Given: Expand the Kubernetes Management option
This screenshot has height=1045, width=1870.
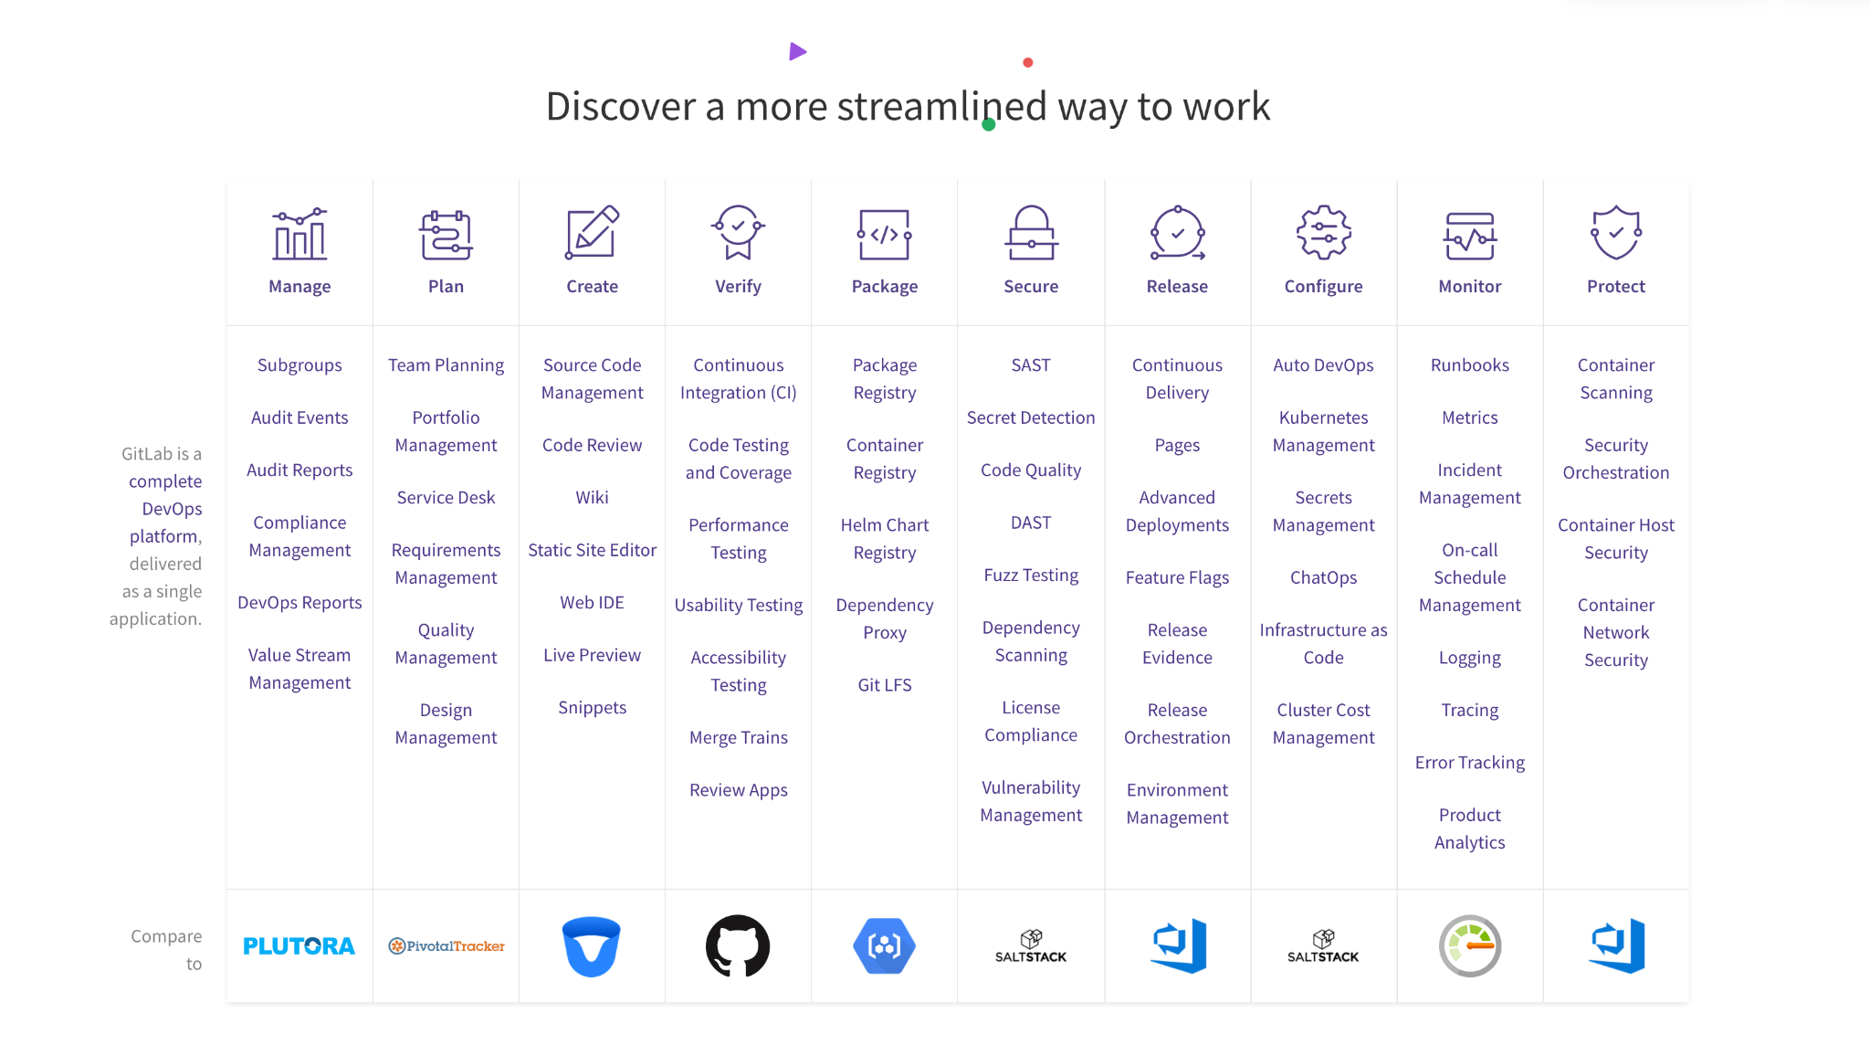Looking at the screenshot, I should point(1323,430).
